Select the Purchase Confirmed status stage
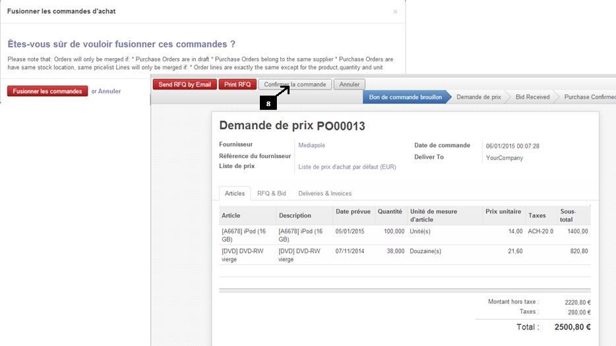 [589, 97]
